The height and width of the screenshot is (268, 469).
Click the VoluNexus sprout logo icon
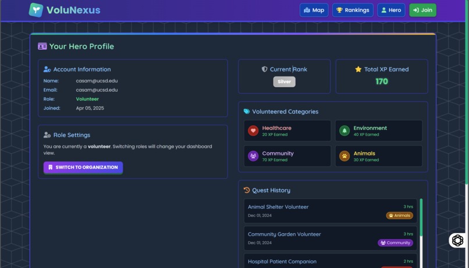point(36,10)
